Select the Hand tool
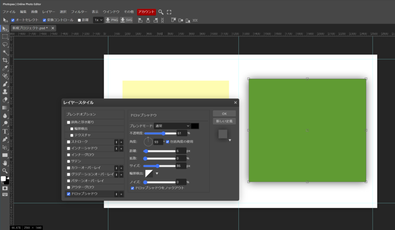Viewport: 395px width, 230px height. click(x=5, y=163)
